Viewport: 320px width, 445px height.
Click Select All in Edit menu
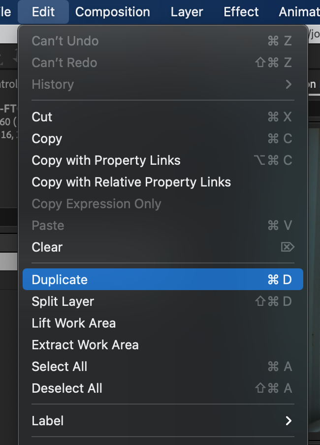coord(163,367)
